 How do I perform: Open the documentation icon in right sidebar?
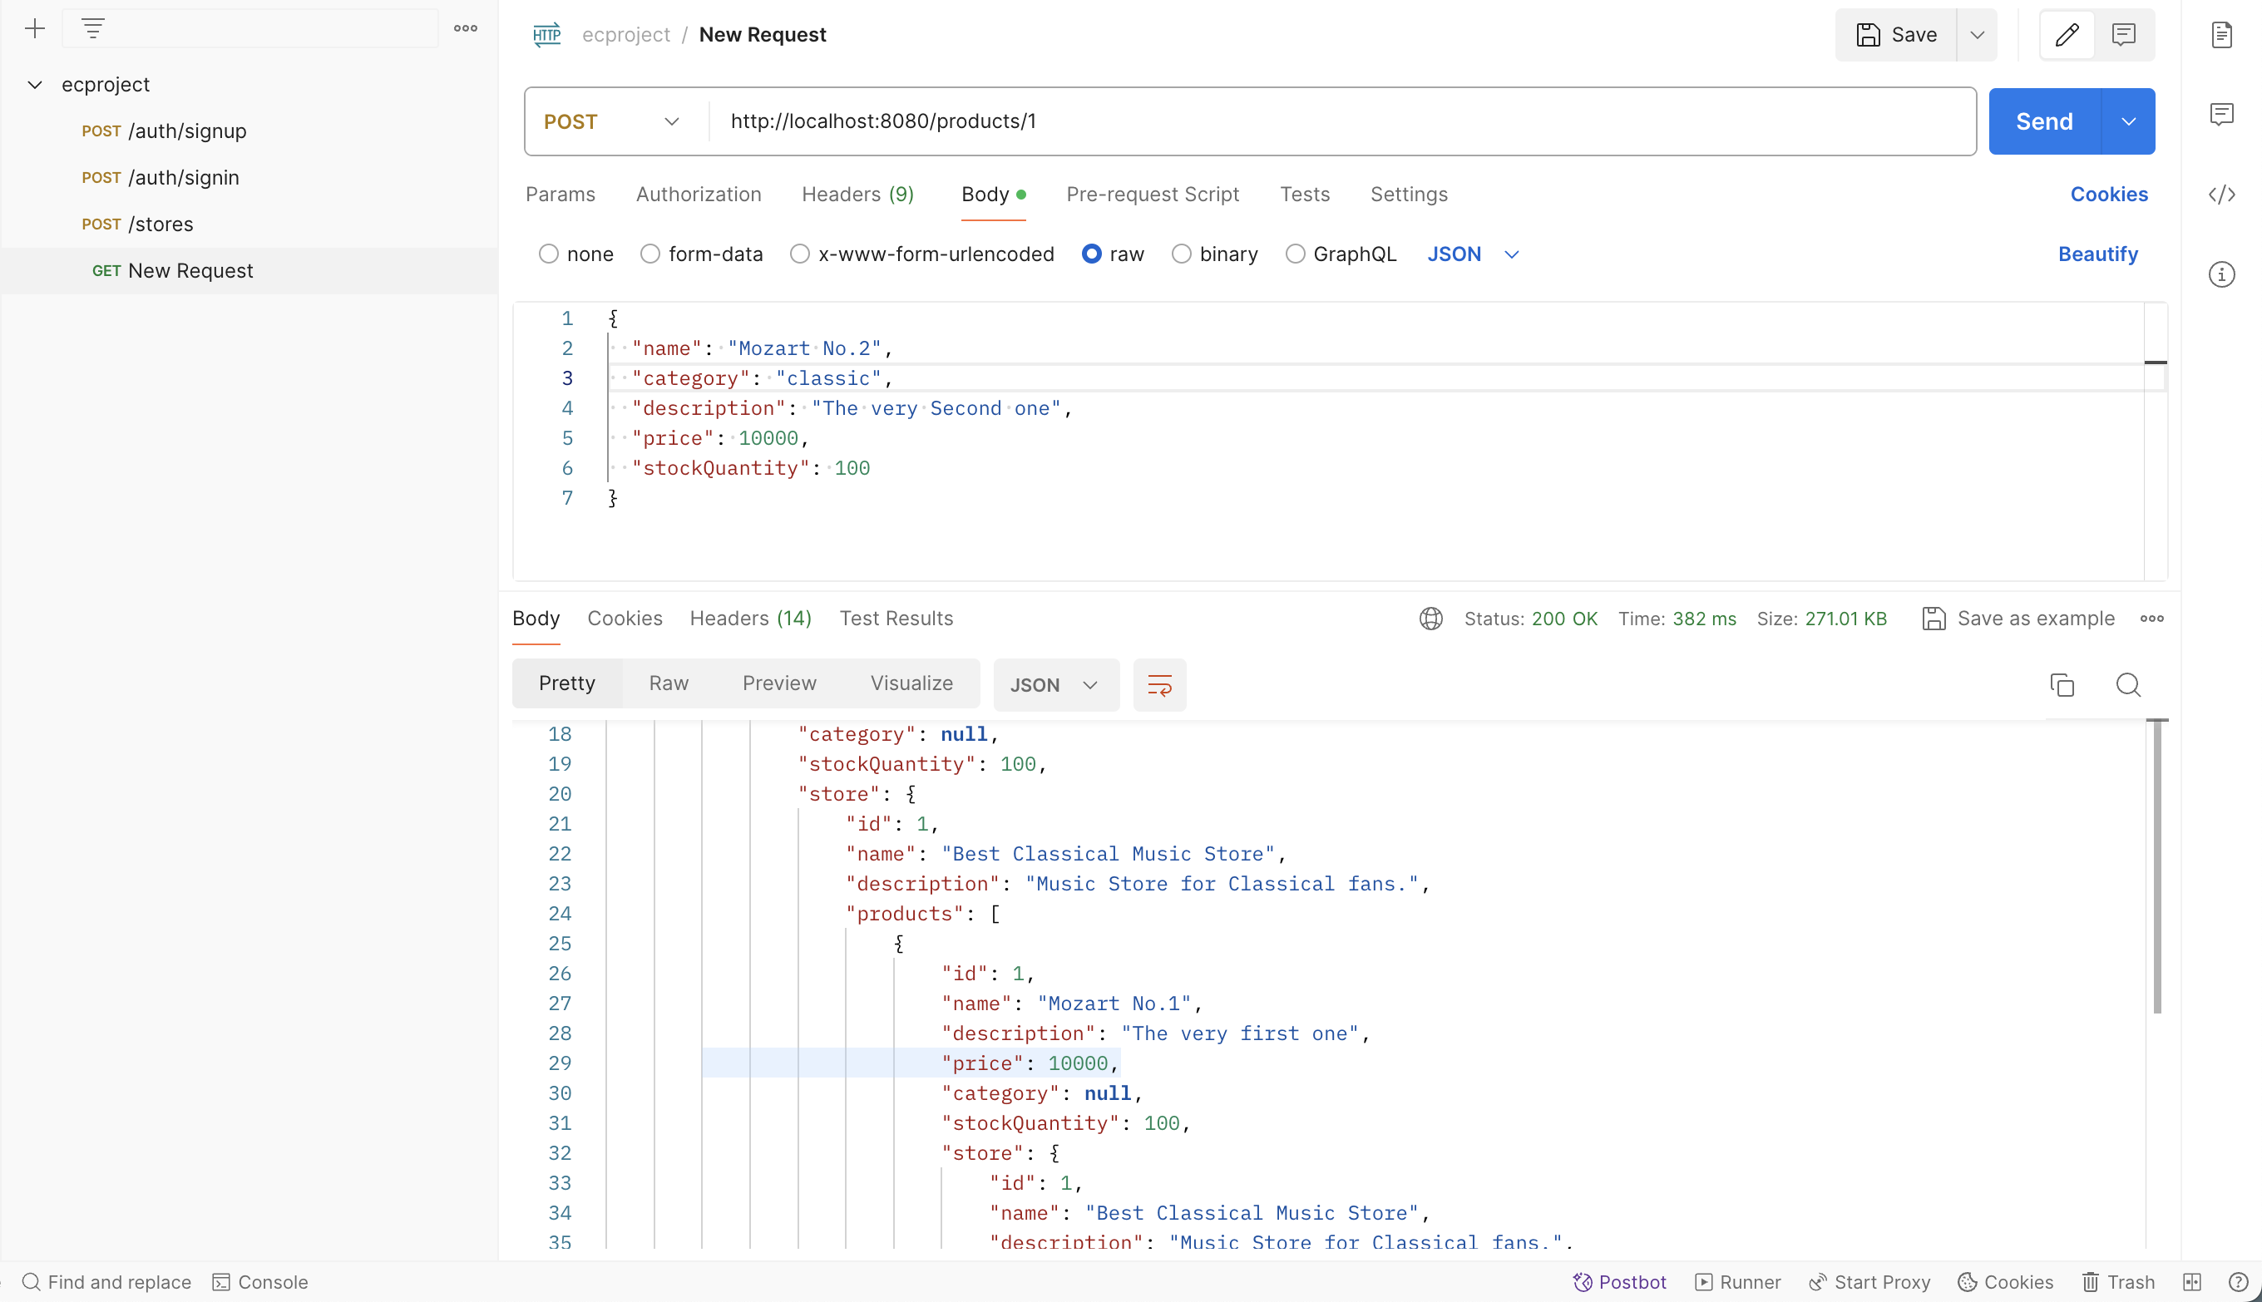point(2222,35)
